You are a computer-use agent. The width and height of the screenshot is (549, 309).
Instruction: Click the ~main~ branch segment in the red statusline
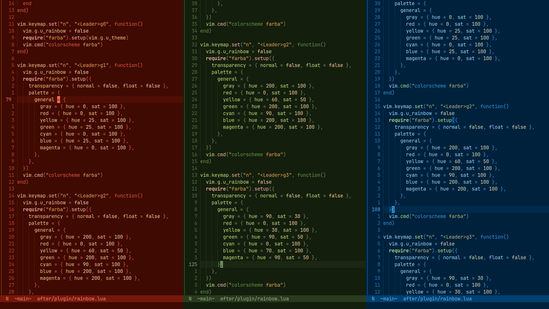click(x=23, y=298)
